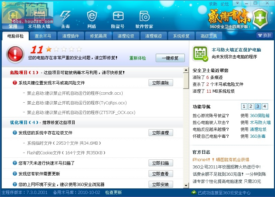Open the 软件管家 software manager icon
This screenshot has width=275, height=197.
144,19
